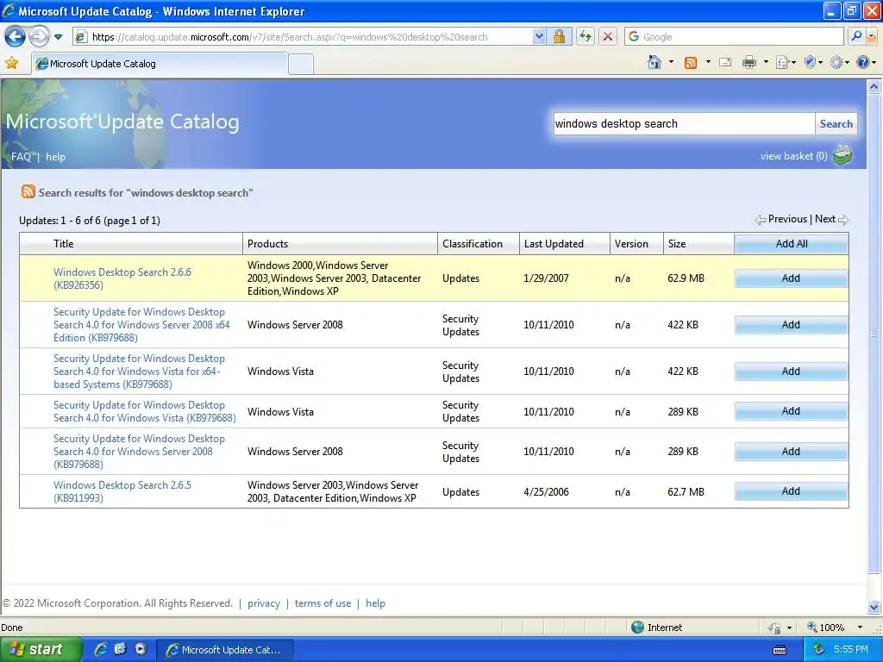The image size is (883, 662).
Task: Add the Vista x64-based Systems update
Action: pyautogui.click(x=791, y=372)
